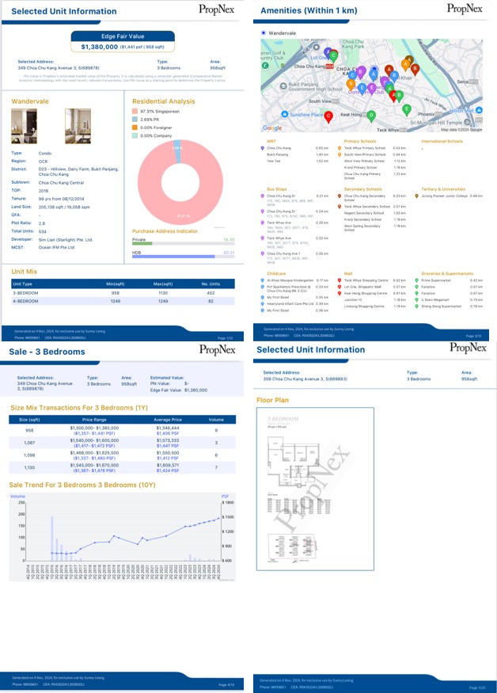Select the 3-BEDROOM unit mix row
This screenshot has height=693, width=497.
(123, 293)
